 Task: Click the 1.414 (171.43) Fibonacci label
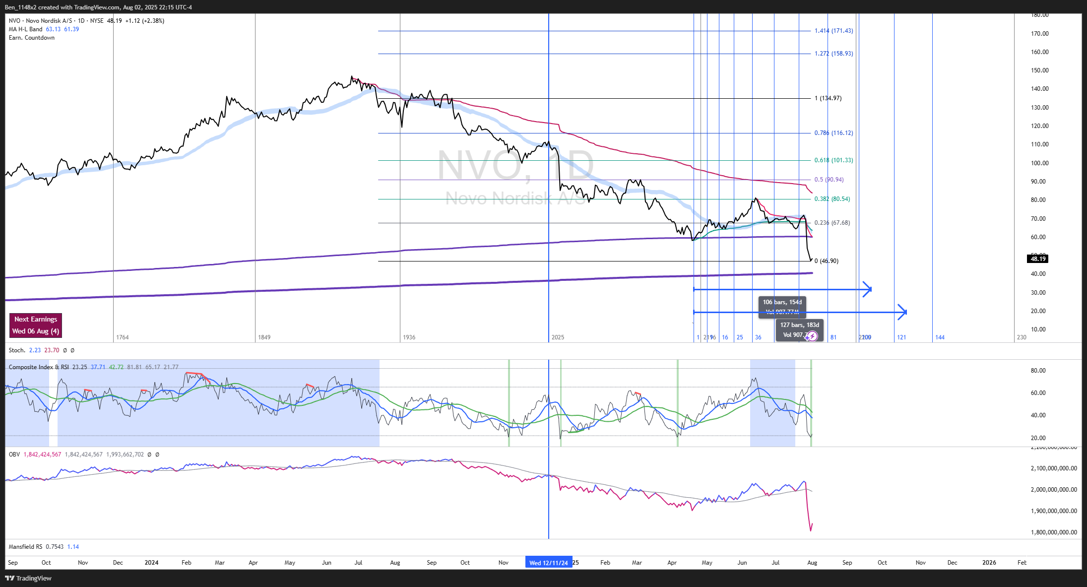[833, 31]
